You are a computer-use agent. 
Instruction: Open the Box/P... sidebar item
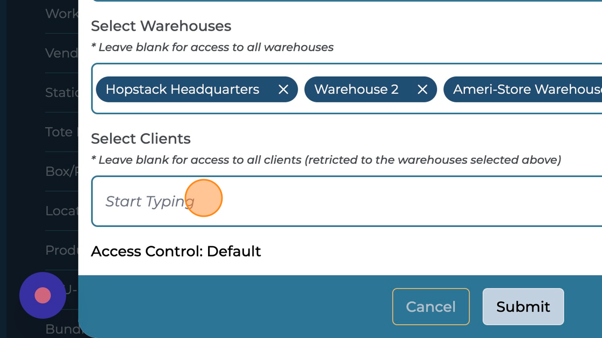61,171
